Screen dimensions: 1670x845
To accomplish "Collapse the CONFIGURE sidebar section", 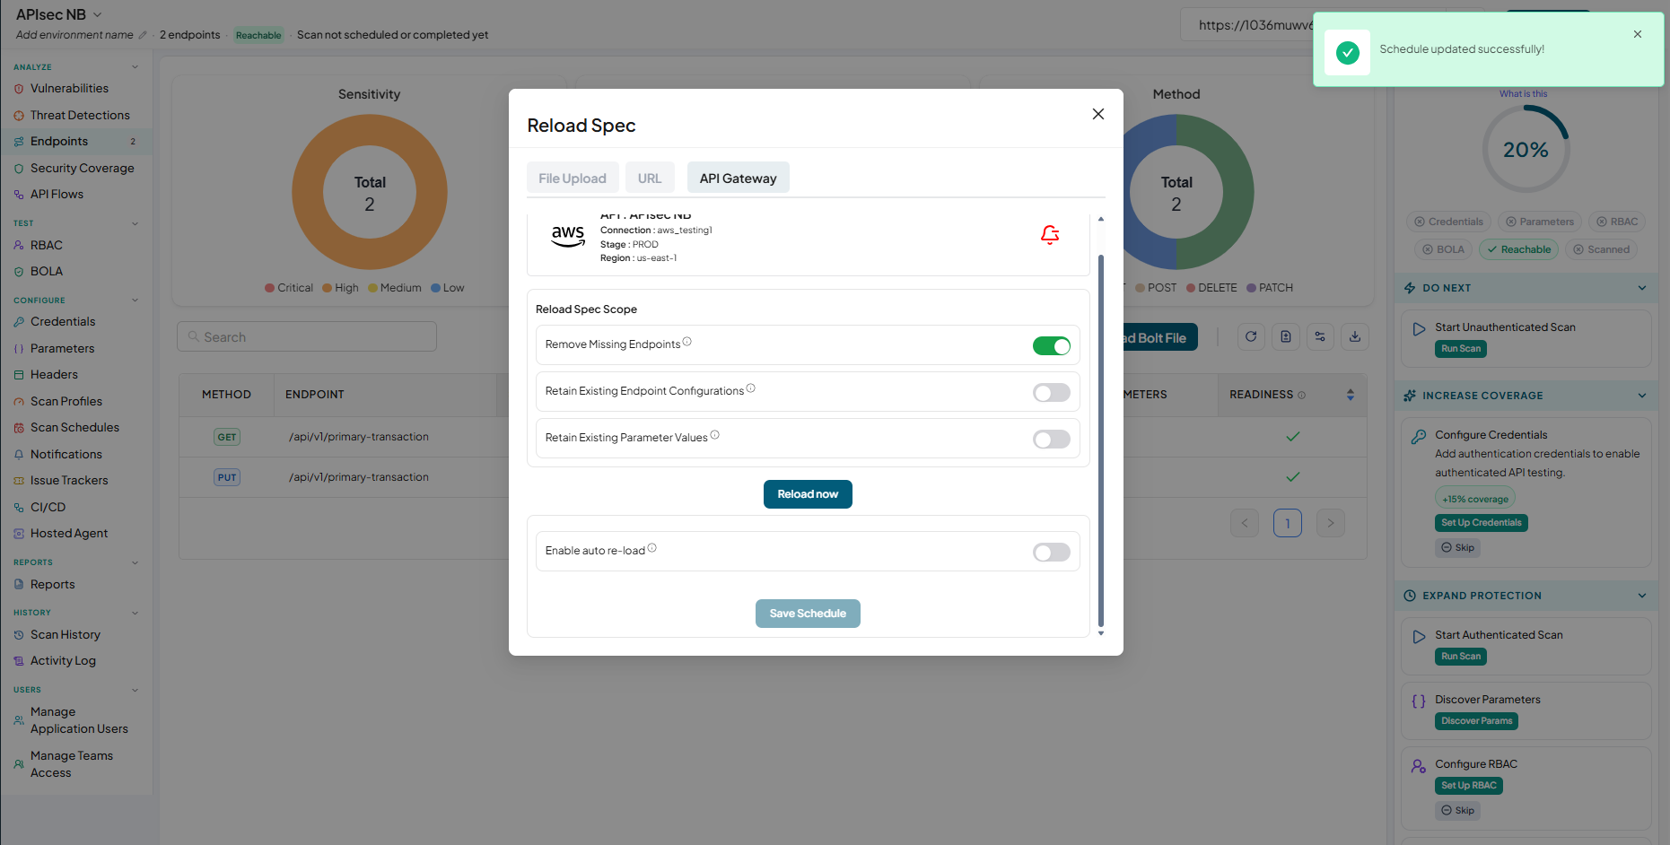I will (136, 300).
